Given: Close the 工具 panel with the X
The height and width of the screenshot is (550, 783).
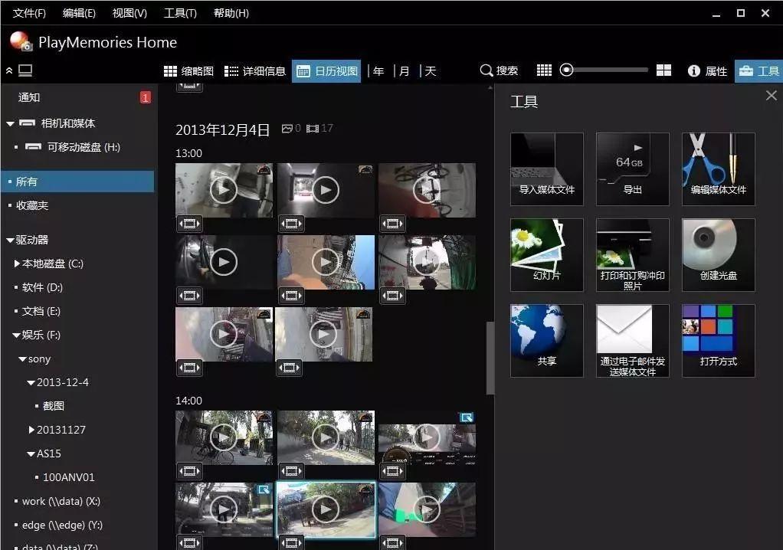Looking at the screenshot, I should [771, 95].
